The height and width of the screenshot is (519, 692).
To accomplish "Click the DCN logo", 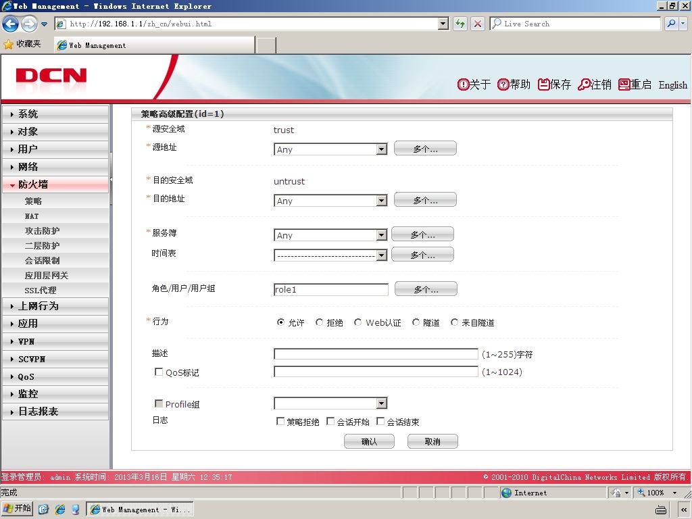I will pos(51,76).
